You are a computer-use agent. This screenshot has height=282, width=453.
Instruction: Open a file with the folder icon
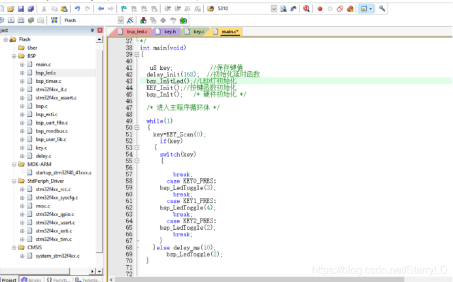tap(10, 8)
